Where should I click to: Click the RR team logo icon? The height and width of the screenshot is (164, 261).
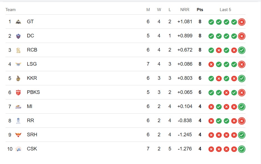point(18,121)
